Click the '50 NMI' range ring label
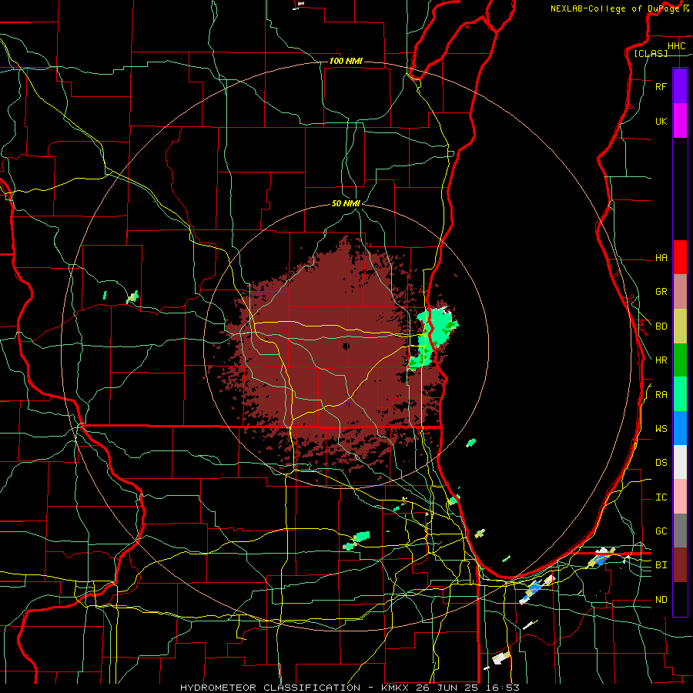Viewport: 693px width, 693px height. (346, 203)
